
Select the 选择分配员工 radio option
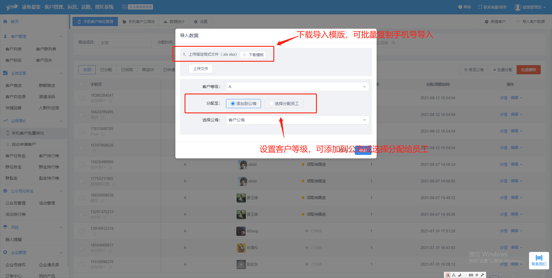(271, 104)
